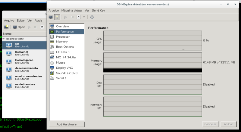Click the Cancelar button
Image resolution: width=241 pixels, height=132 pixels.
(210, 124)
